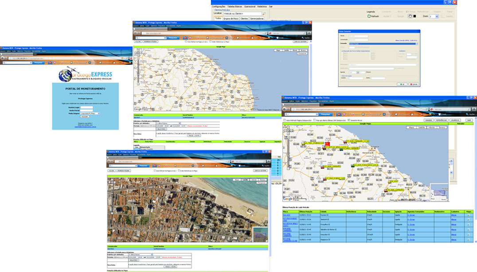Click the ACESSAR button on the login portal
This screenshot has width=477, height=272.
84,117
